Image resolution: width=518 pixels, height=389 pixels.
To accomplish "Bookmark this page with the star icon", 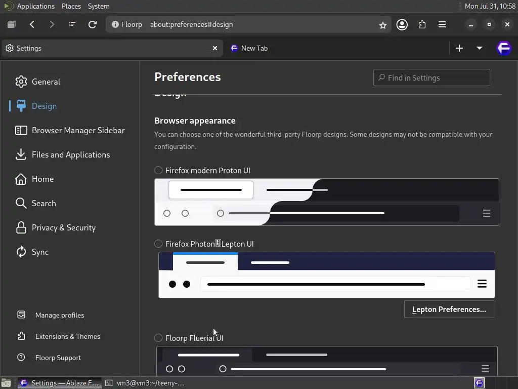I will click(x=382, y=25).
